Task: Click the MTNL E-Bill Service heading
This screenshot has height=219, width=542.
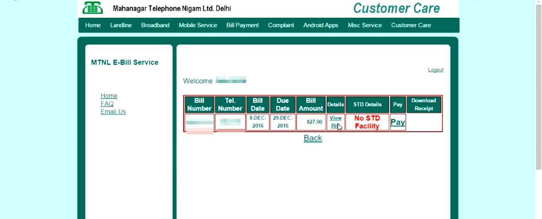Action: pyautogui.click(x=125, y=62)
